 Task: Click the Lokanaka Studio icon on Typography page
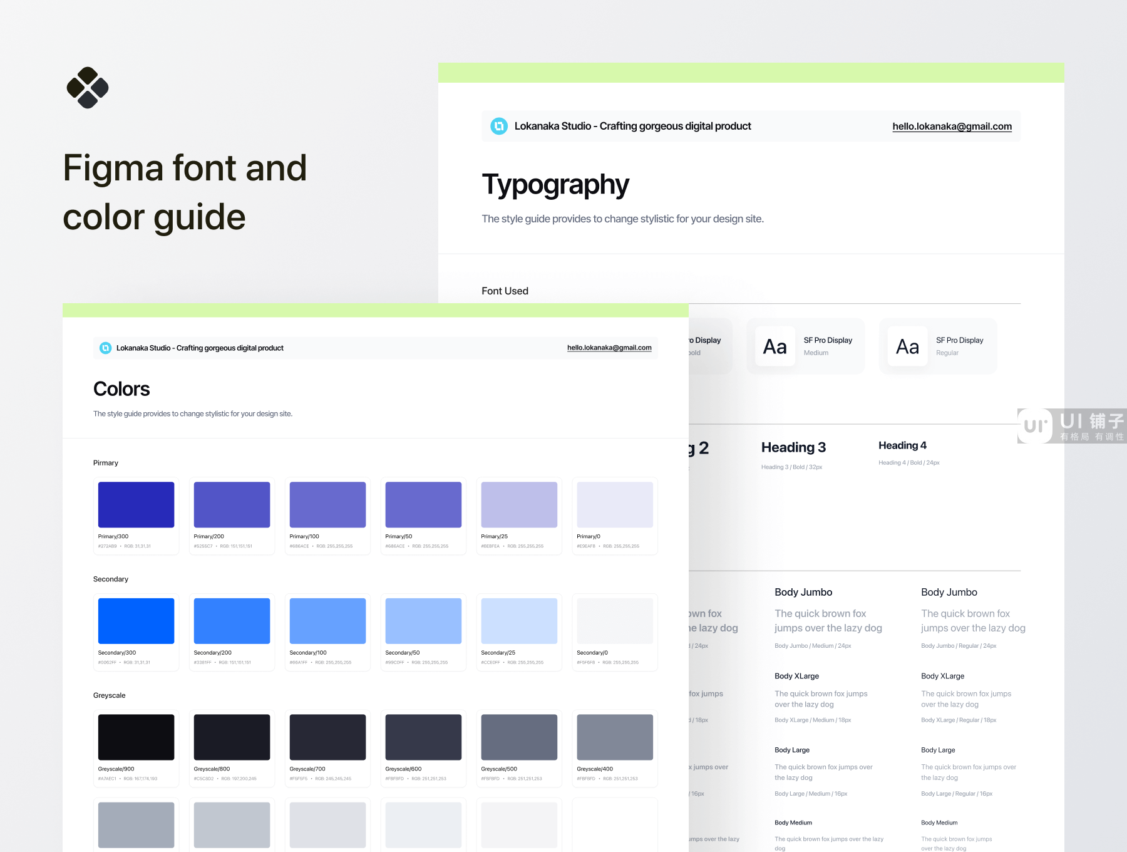coord(499,126)
